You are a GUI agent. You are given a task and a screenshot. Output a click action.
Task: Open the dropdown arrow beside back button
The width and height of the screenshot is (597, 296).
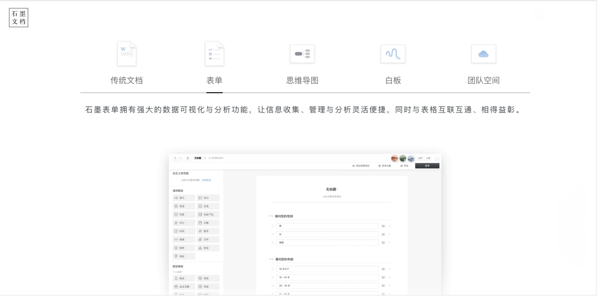coord(180,158)
